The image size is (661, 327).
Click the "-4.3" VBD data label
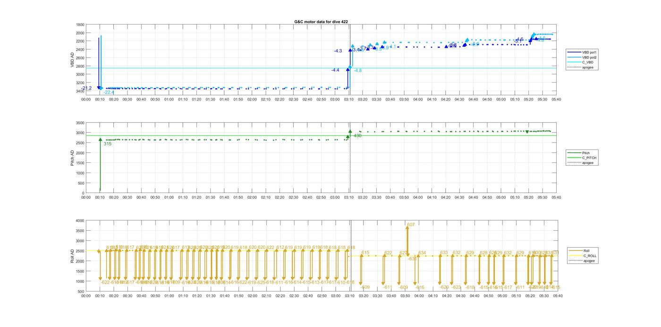click(338, 51)
